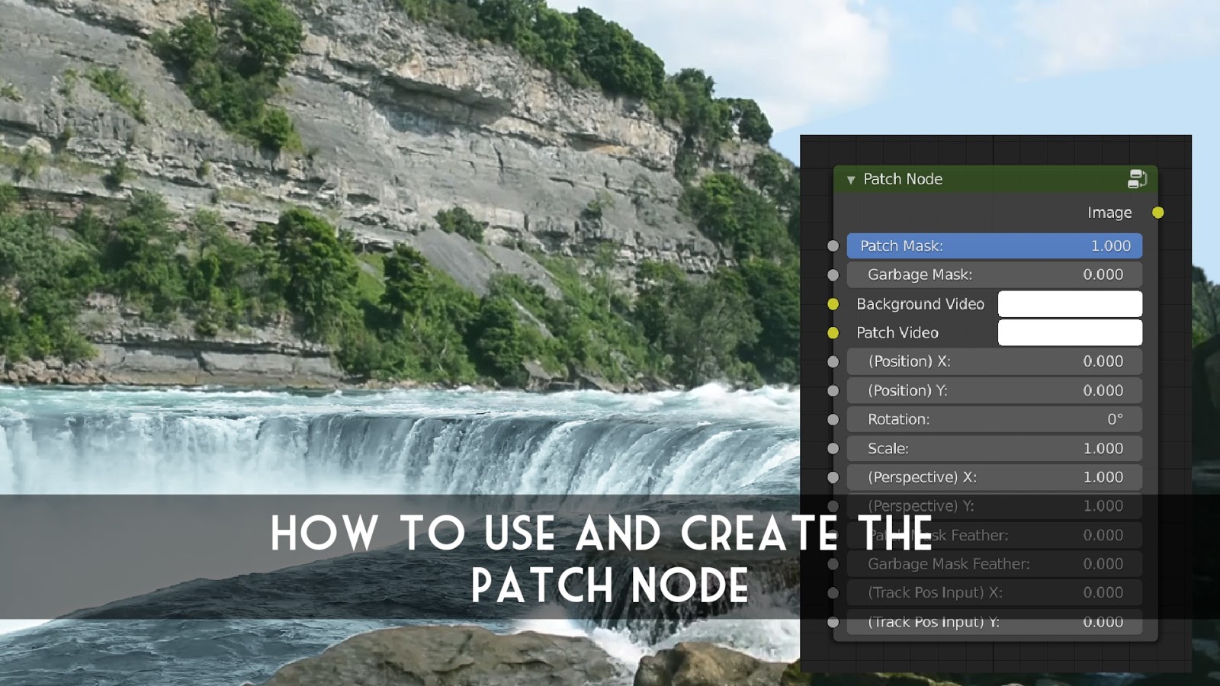
Task: Click the Background Video input socket
Action: 833,304
